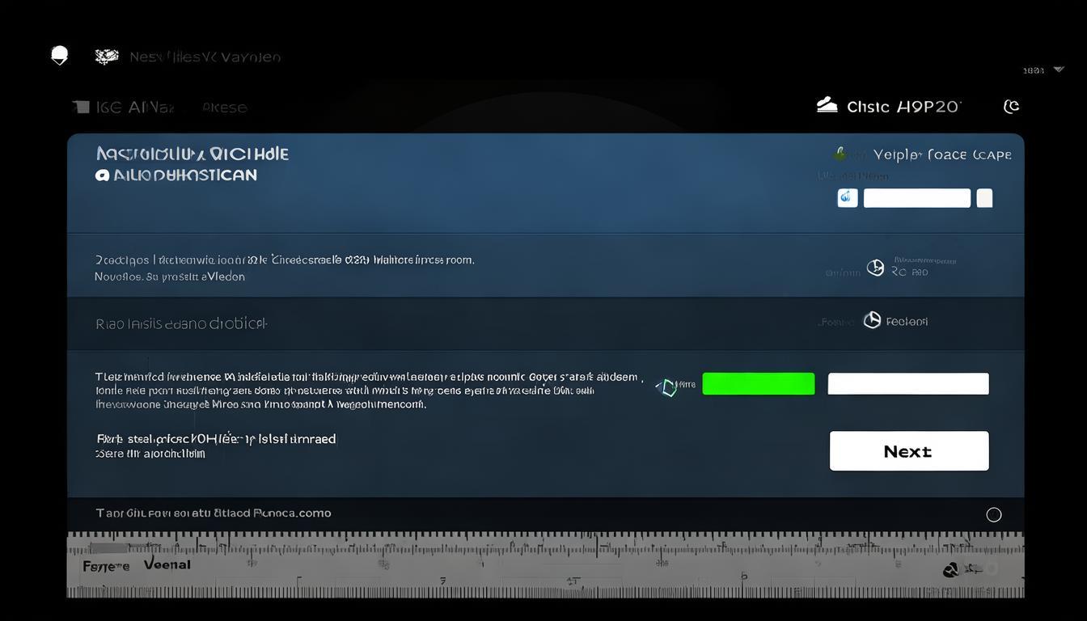Click the dark icon at ruler's right end
Image resolution: width=1087 pixels, height=621 pixels.
coord(952,570)
